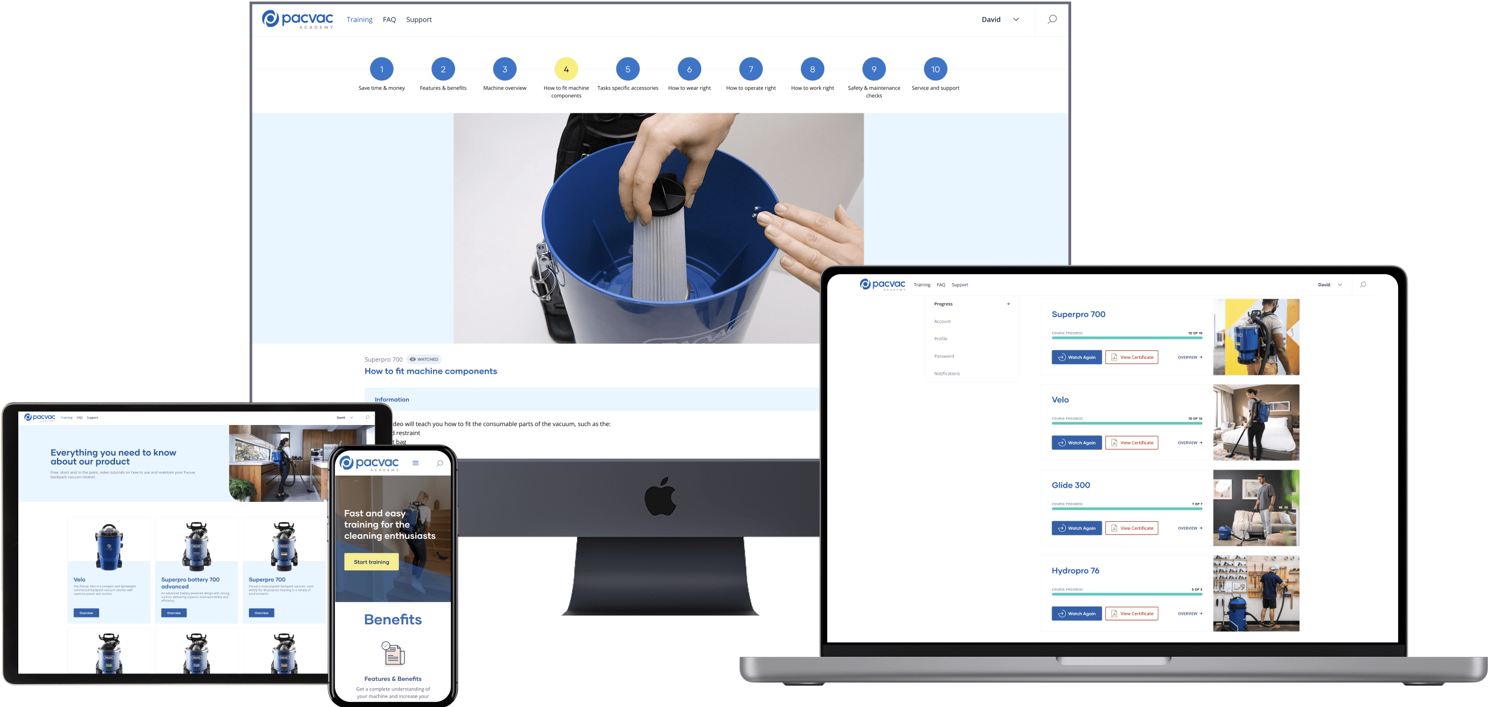Click the FAQ navigation menu item
1488x707 pixels.
coord(387,19)
